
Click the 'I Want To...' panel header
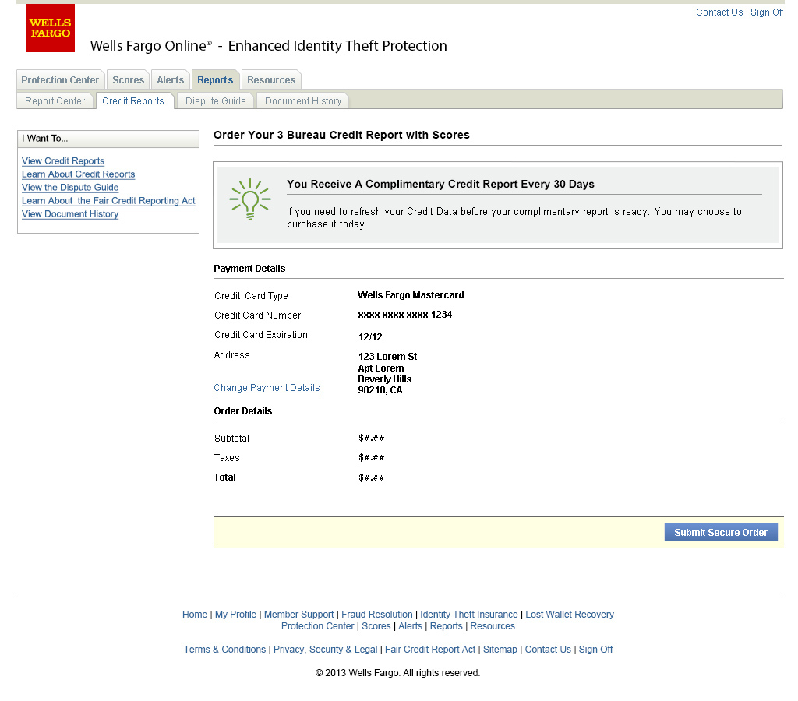(x=108, y=139)
